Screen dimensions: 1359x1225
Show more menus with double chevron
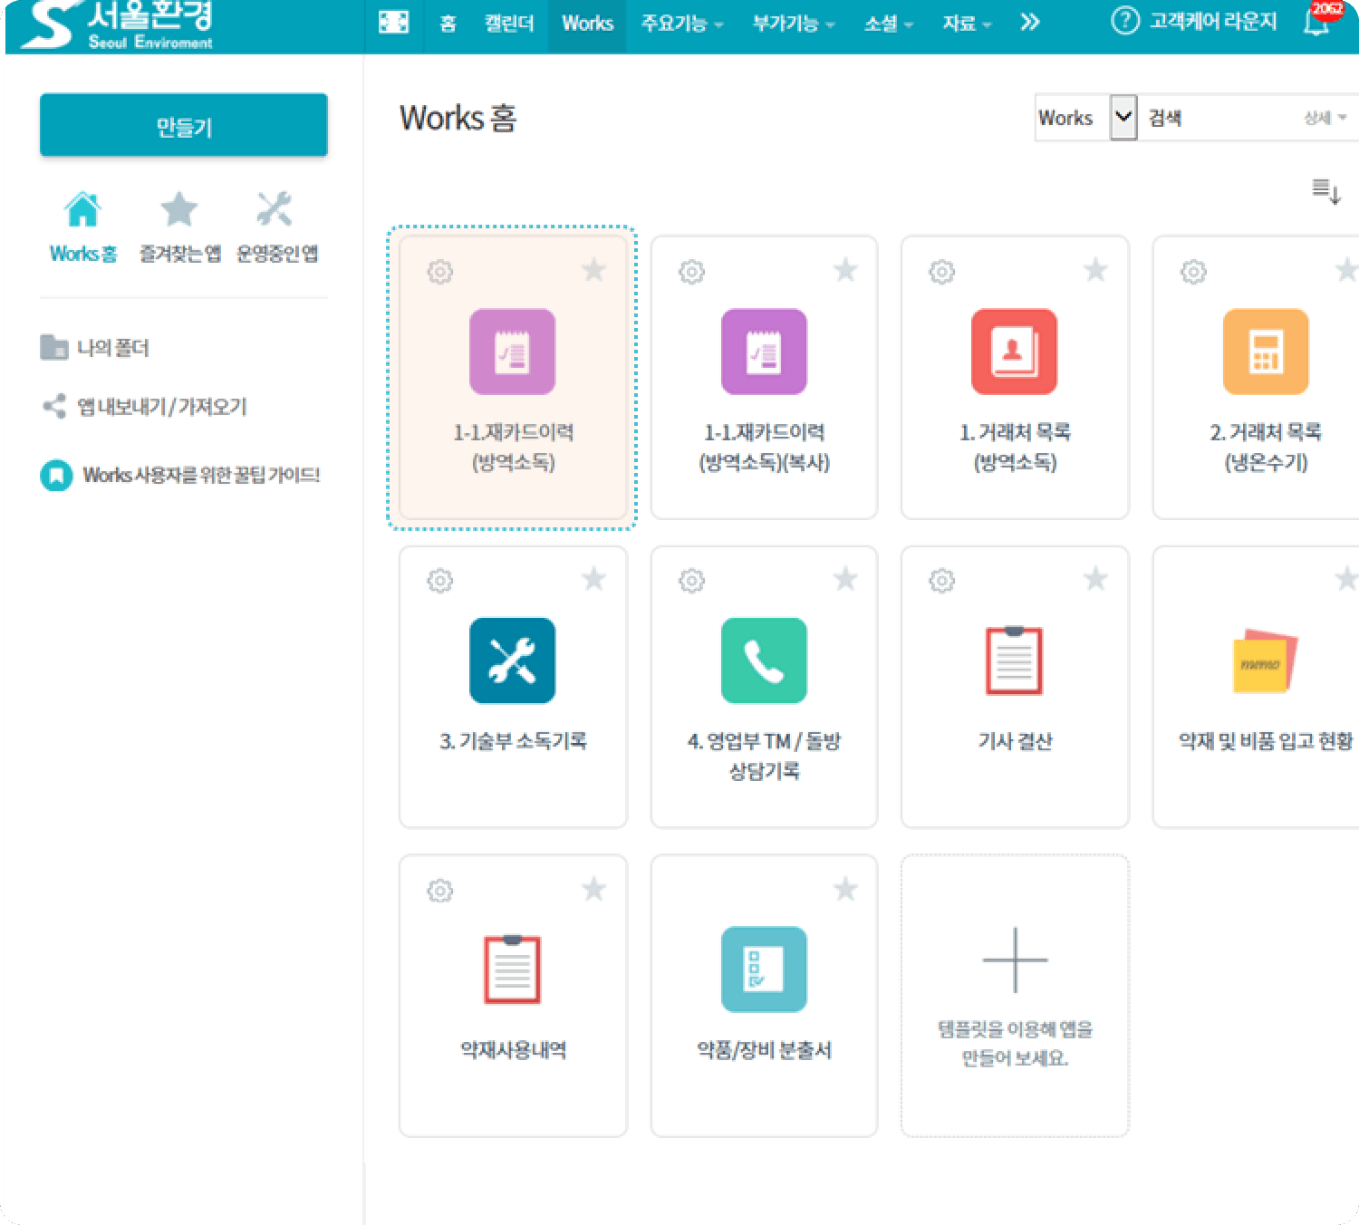1030,23
